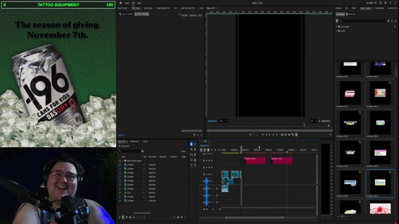Enable Libraries checkbox in Graphics Templates
The height and width of the screenshot is (224, 399).
(x=339, y=31)
